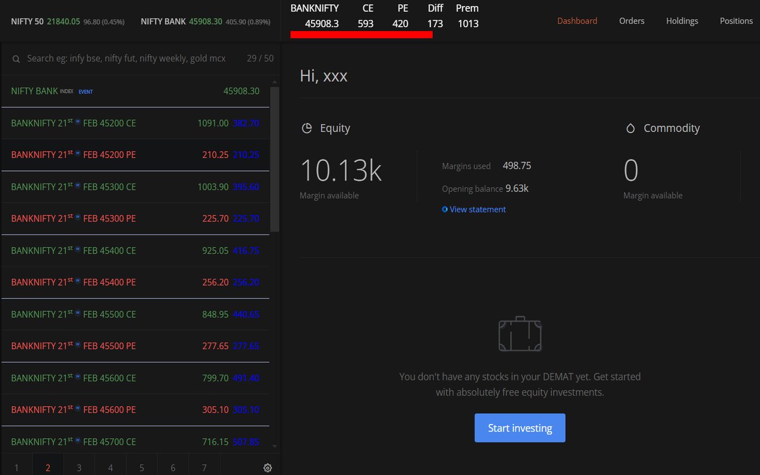The height and width of the screenshot is (475, 760).
Task: Expand the chevron on BANKNIFTY FEB 45700 CE
Action: [274, 446]
